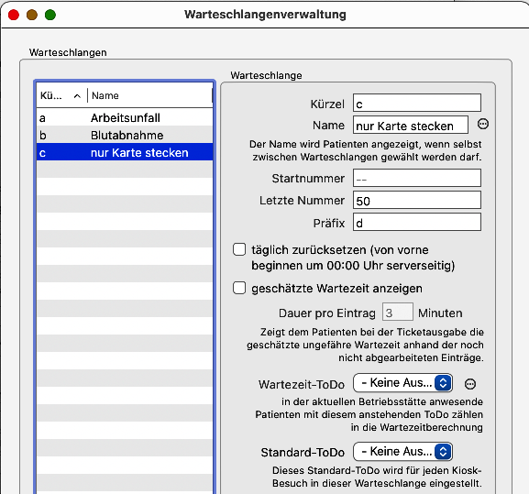Image resolution: width=529 pixels, height=494 pixels.
Task: Select the nur Karte stecken row
Action: (x=125, y=153)
